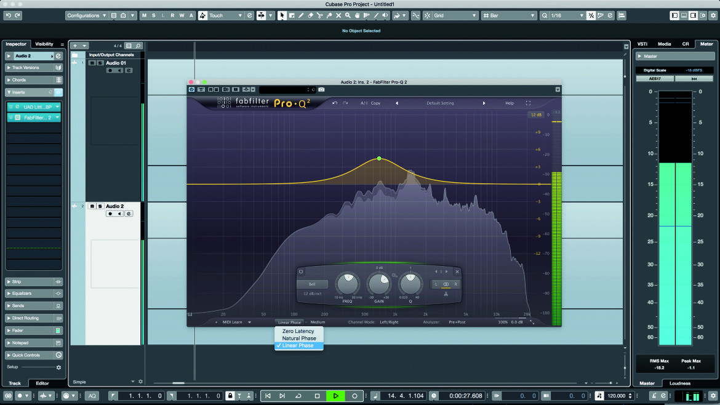
Task: Click the GAIN knob of the EQ band
Action: click(379, 284)
